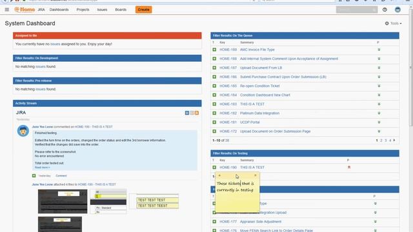Click the issue type icon for HOME-188

click(214, 59)
